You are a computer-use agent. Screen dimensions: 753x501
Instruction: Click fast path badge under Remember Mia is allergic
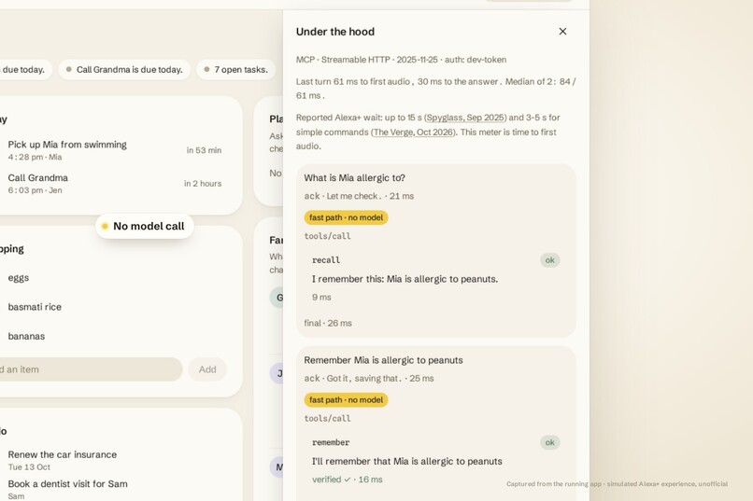[x=346, y=400]
